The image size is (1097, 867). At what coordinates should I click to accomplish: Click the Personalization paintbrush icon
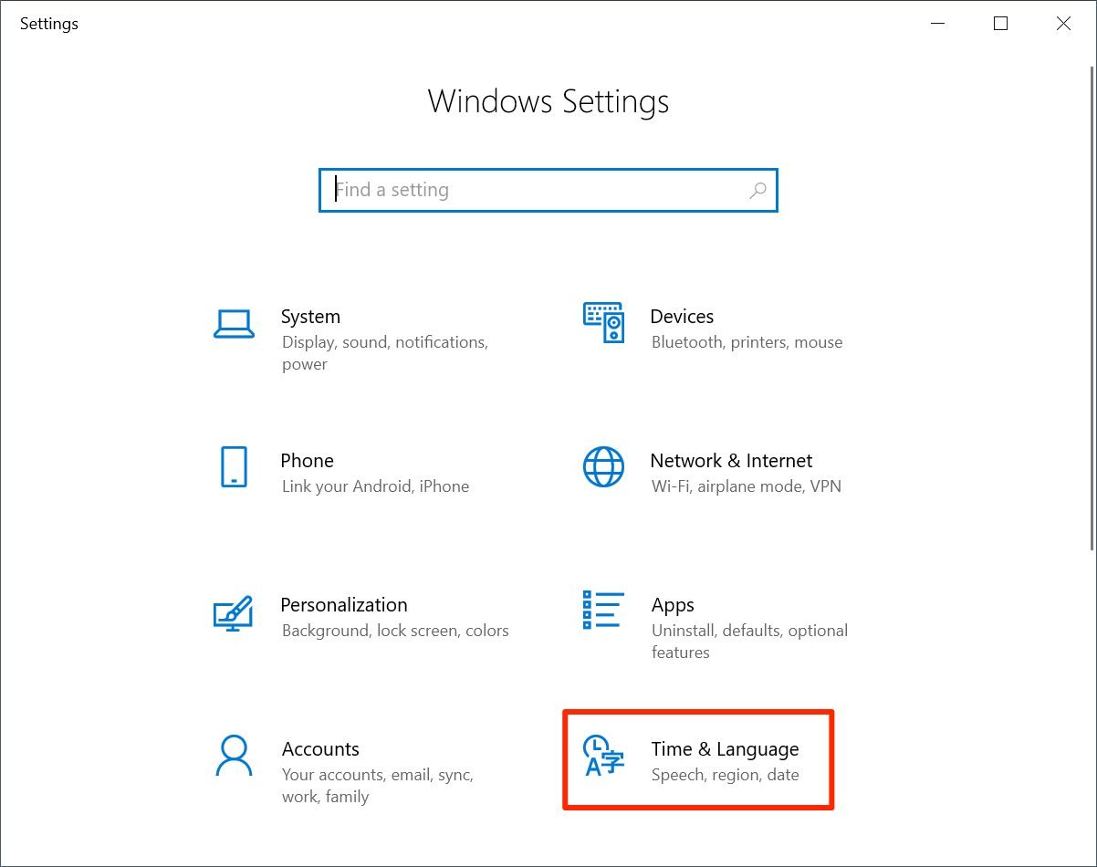(x=234, y=612)
